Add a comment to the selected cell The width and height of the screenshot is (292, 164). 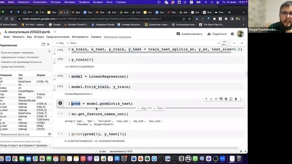click(221, 99)
